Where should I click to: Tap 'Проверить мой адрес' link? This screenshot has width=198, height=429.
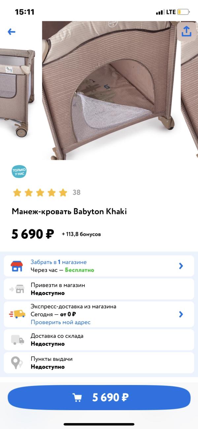tap(60, 322)
